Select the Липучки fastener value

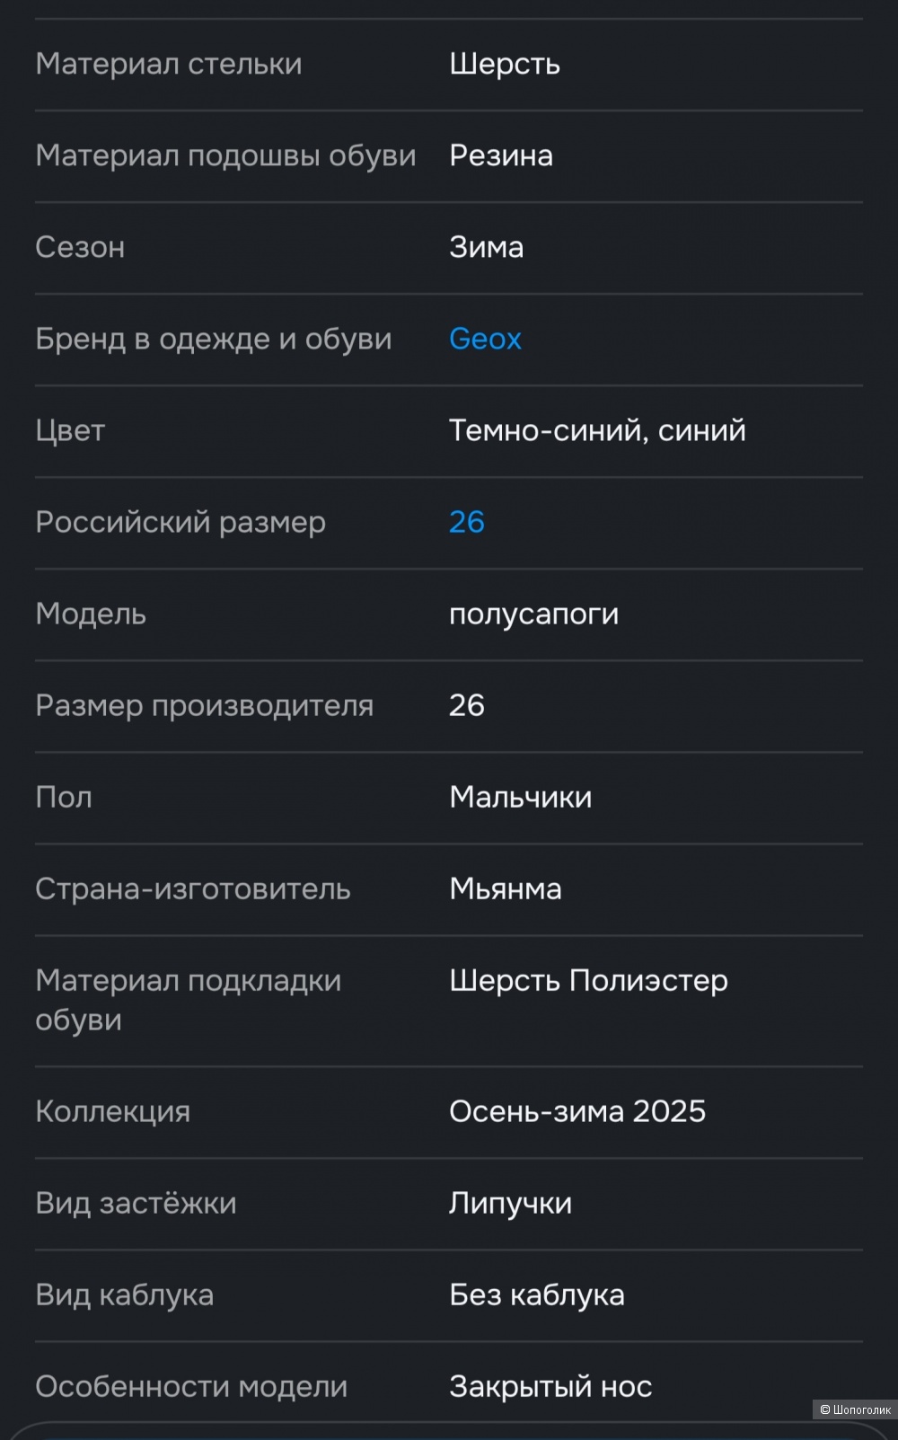(509, 1203)
